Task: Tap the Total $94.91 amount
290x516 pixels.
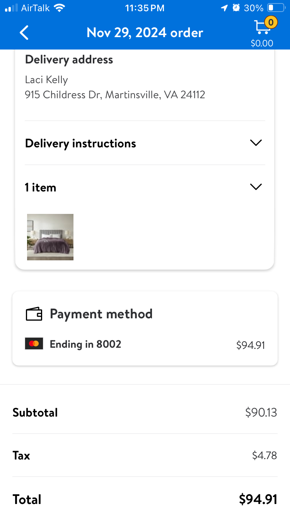Action: [x=258, y=499]
